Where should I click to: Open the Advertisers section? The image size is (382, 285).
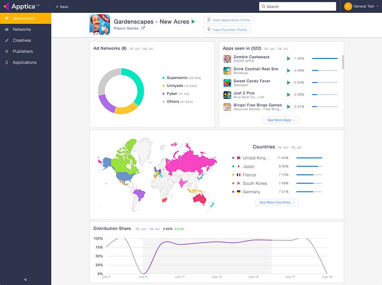click(x=26, y=18)
